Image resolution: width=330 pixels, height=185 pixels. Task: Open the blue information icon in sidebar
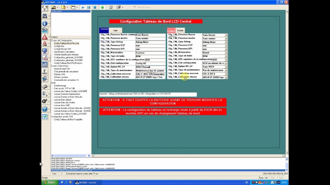[45, 23]
